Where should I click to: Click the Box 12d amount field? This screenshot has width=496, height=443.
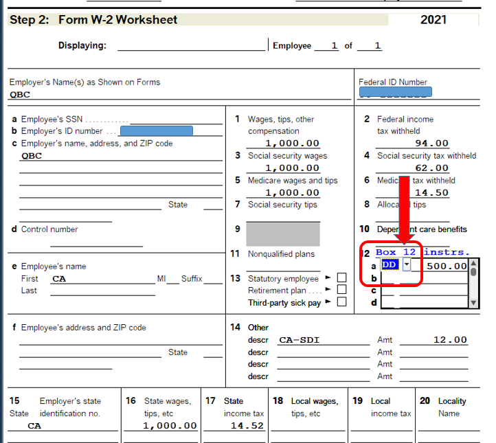[x=433, y=303]
